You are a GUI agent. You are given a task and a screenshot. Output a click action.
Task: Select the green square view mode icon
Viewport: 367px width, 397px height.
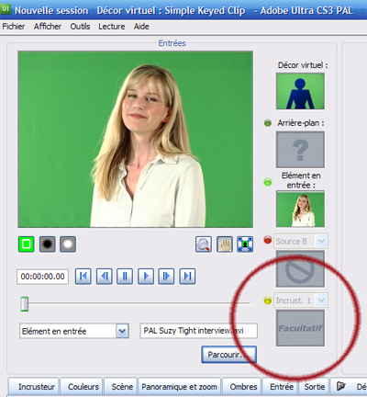pyautogui.click(x=27, y=244)
